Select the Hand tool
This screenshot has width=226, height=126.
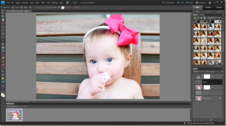[3, 20]
